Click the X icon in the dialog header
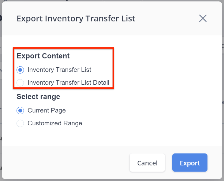Image resolution: width=224 pixels, height=181 pixels. pos(203,18)
